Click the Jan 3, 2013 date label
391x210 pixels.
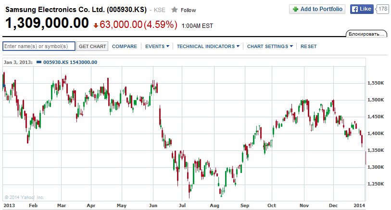[18, 62]
